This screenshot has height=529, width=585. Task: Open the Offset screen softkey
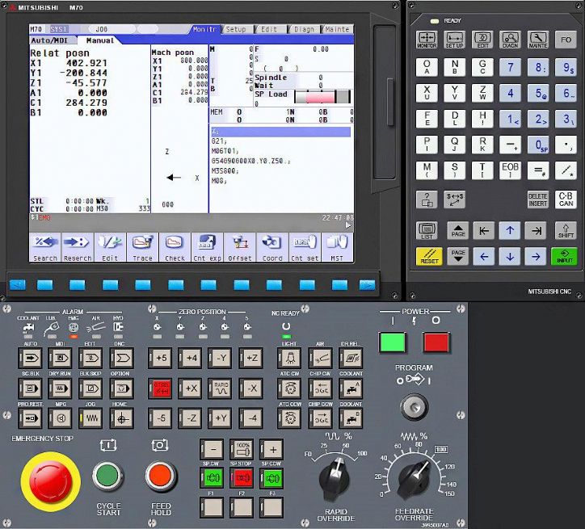coord(239,246)
